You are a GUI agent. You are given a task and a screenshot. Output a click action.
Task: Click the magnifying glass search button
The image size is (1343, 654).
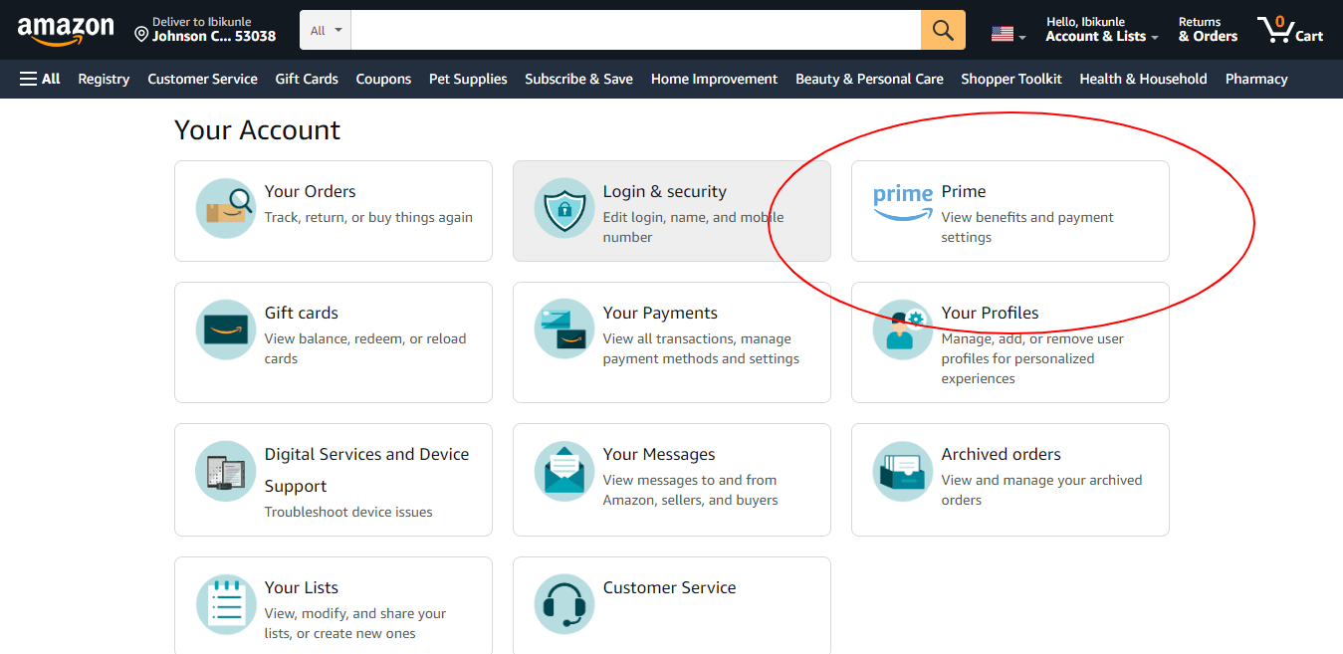tap(943, 30)
